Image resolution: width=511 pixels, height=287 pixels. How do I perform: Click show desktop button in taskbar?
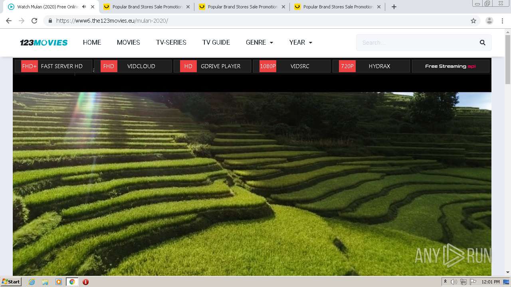pyautogui.click(x=506, y=282)
